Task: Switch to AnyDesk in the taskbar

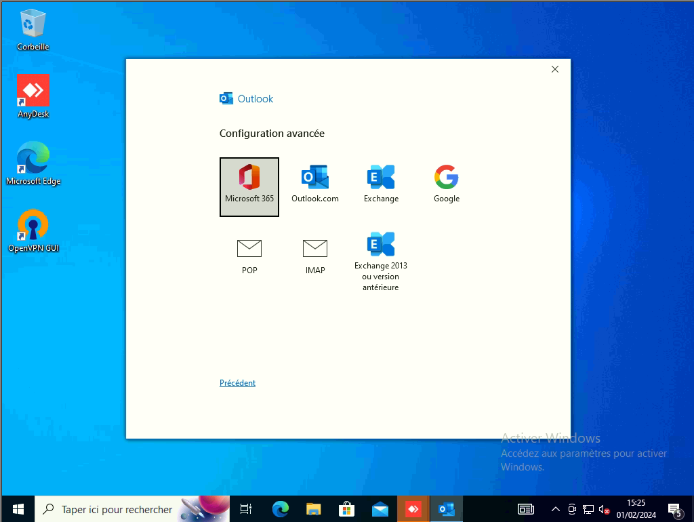Action: point(413,509)
